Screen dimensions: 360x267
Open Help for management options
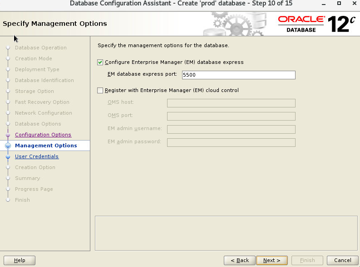pos(20,260)
